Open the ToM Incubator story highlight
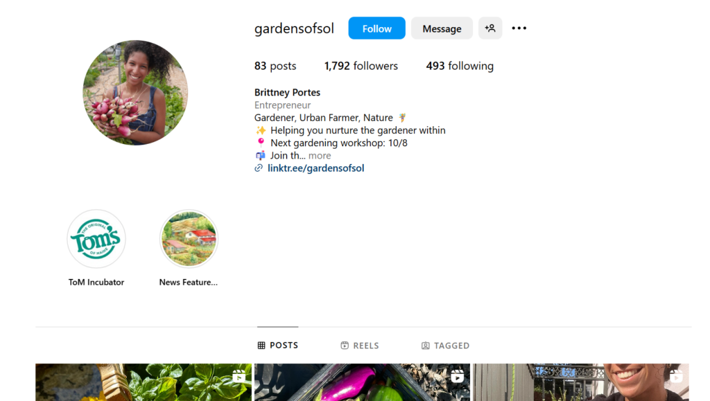This screenshot has height=401, width=710. tap(96, 239)
